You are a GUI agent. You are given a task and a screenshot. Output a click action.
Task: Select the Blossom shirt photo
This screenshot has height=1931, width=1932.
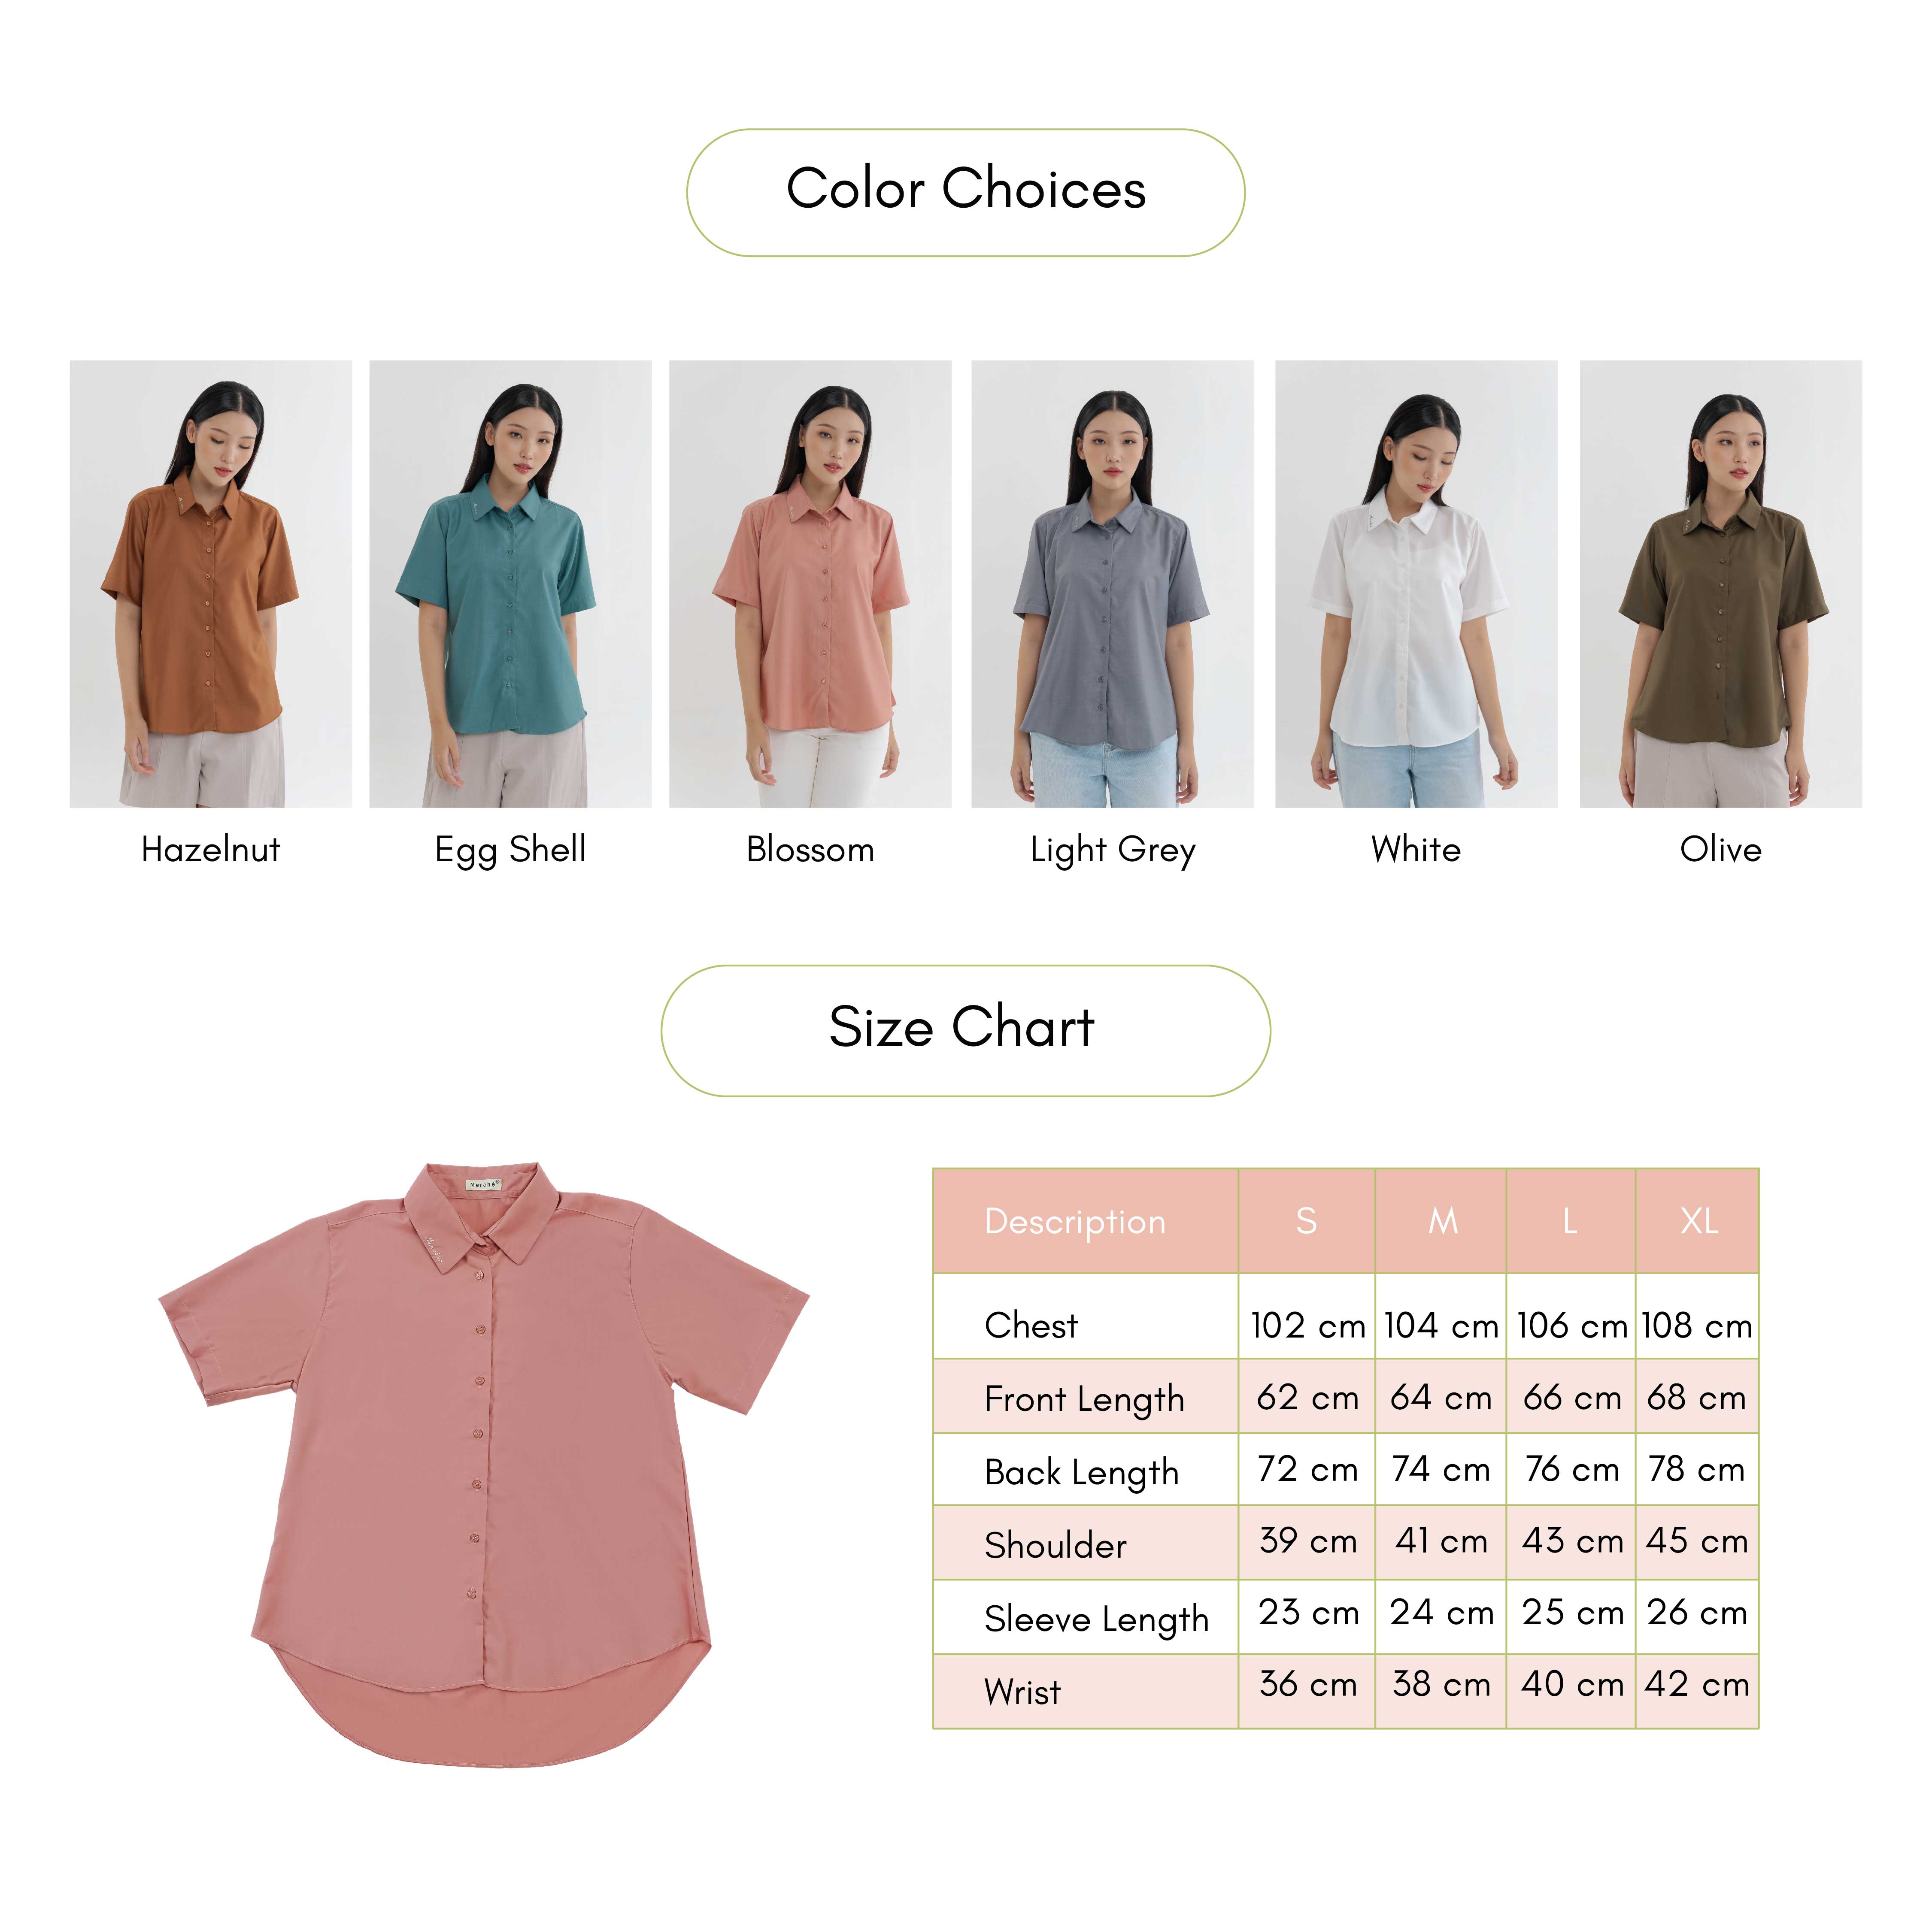point(810,584)
